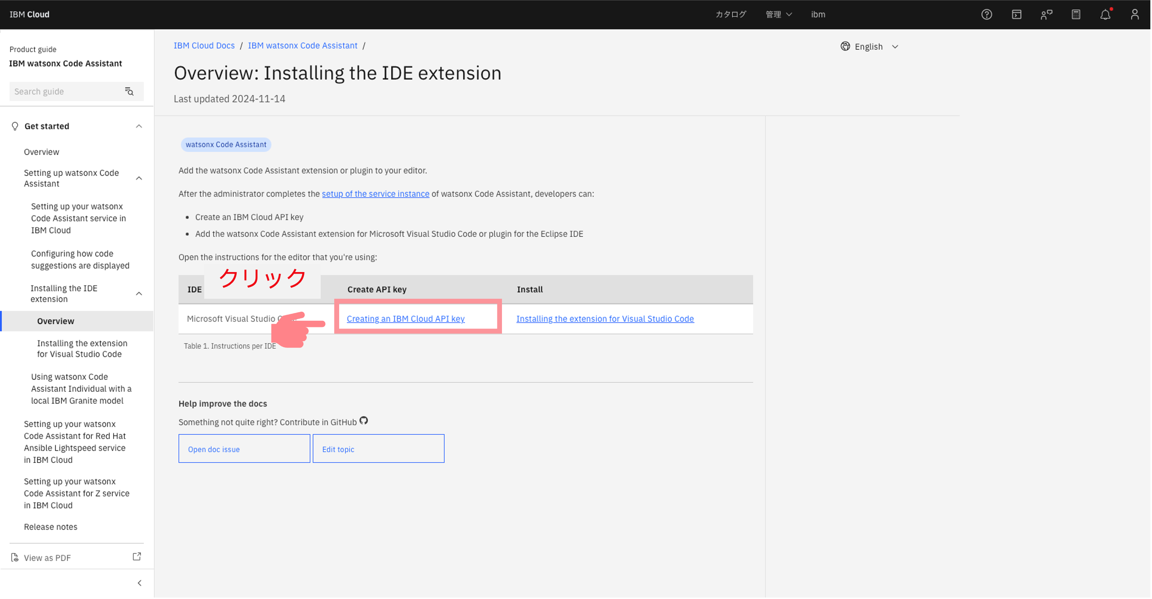Collapse the sidebar with the left chevron
The image size is (1152, 599).
(139, 583)
